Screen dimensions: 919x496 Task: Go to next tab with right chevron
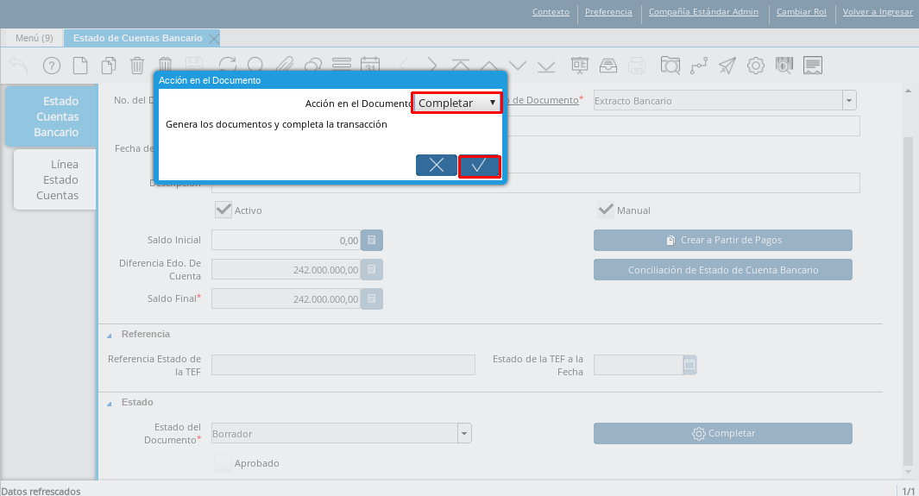click(431, 65)
